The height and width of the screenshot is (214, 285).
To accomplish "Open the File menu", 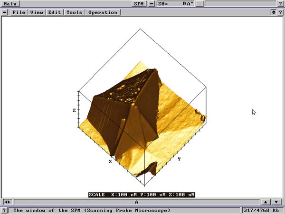I will (19, 12).
